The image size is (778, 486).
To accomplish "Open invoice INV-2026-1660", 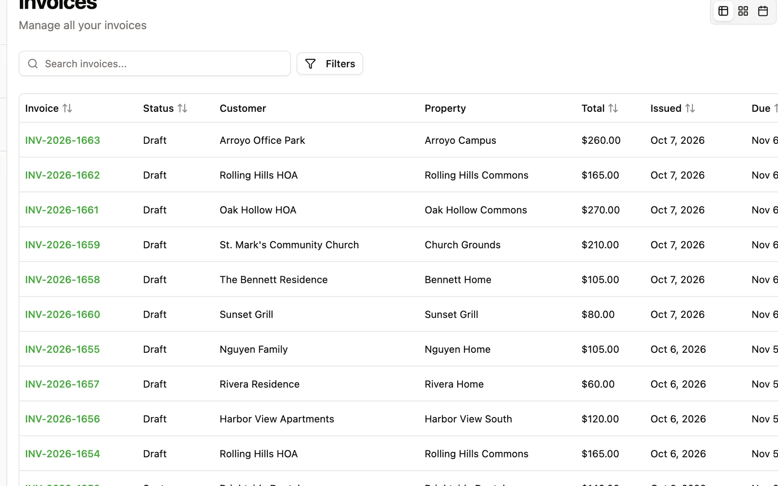I will (x=63, y=314).
